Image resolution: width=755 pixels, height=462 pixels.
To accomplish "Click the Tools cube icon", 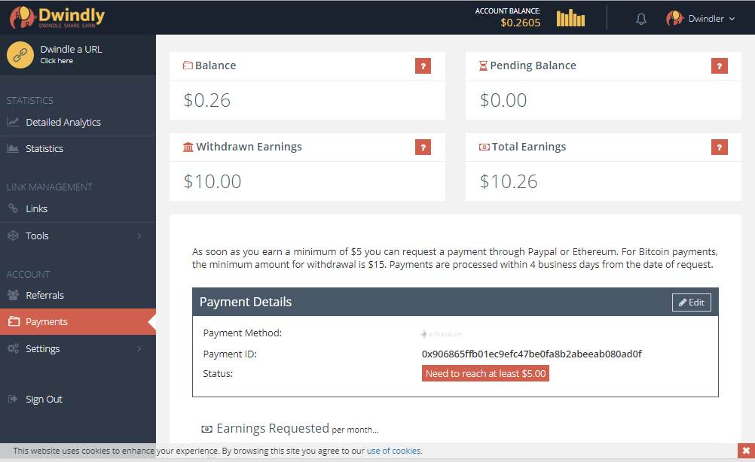I will click(x=13, y=236).
